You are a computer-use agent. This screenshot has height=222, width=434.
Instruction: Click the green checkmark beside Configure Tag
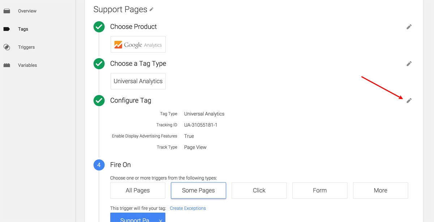tap(99, 100)
